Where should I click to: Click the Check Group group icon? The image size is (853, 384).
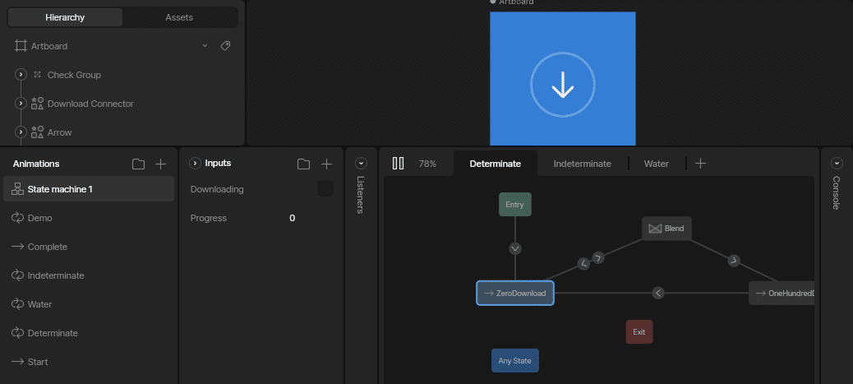click(x=38, y=75)
